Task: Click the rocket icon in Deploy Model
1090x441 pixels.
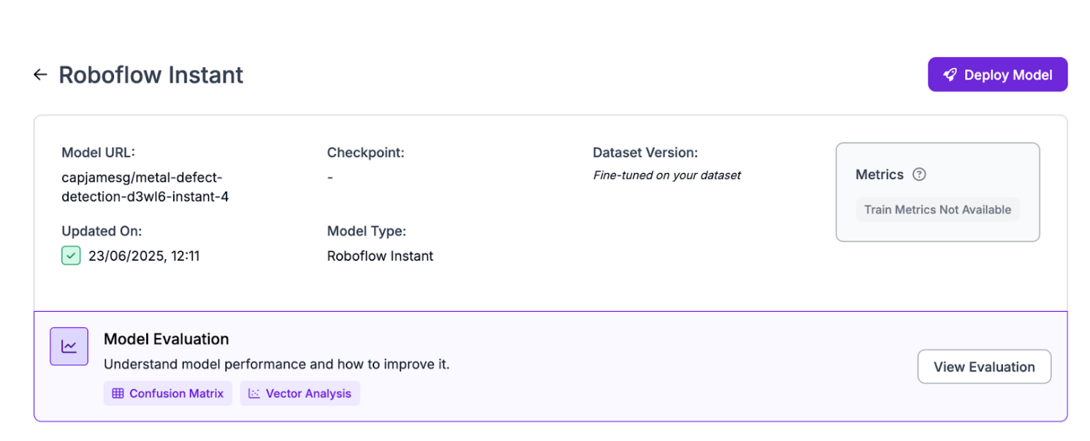Action: pos(950,74)
